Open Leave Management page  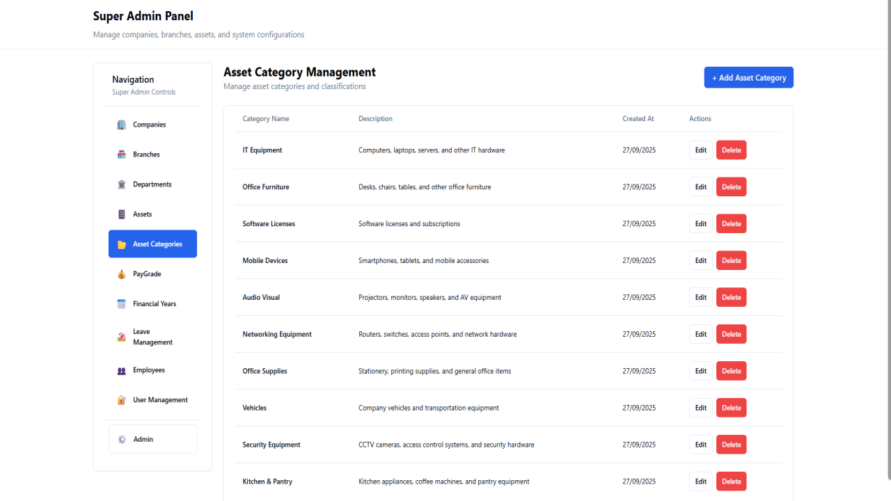tap(152, 337)
